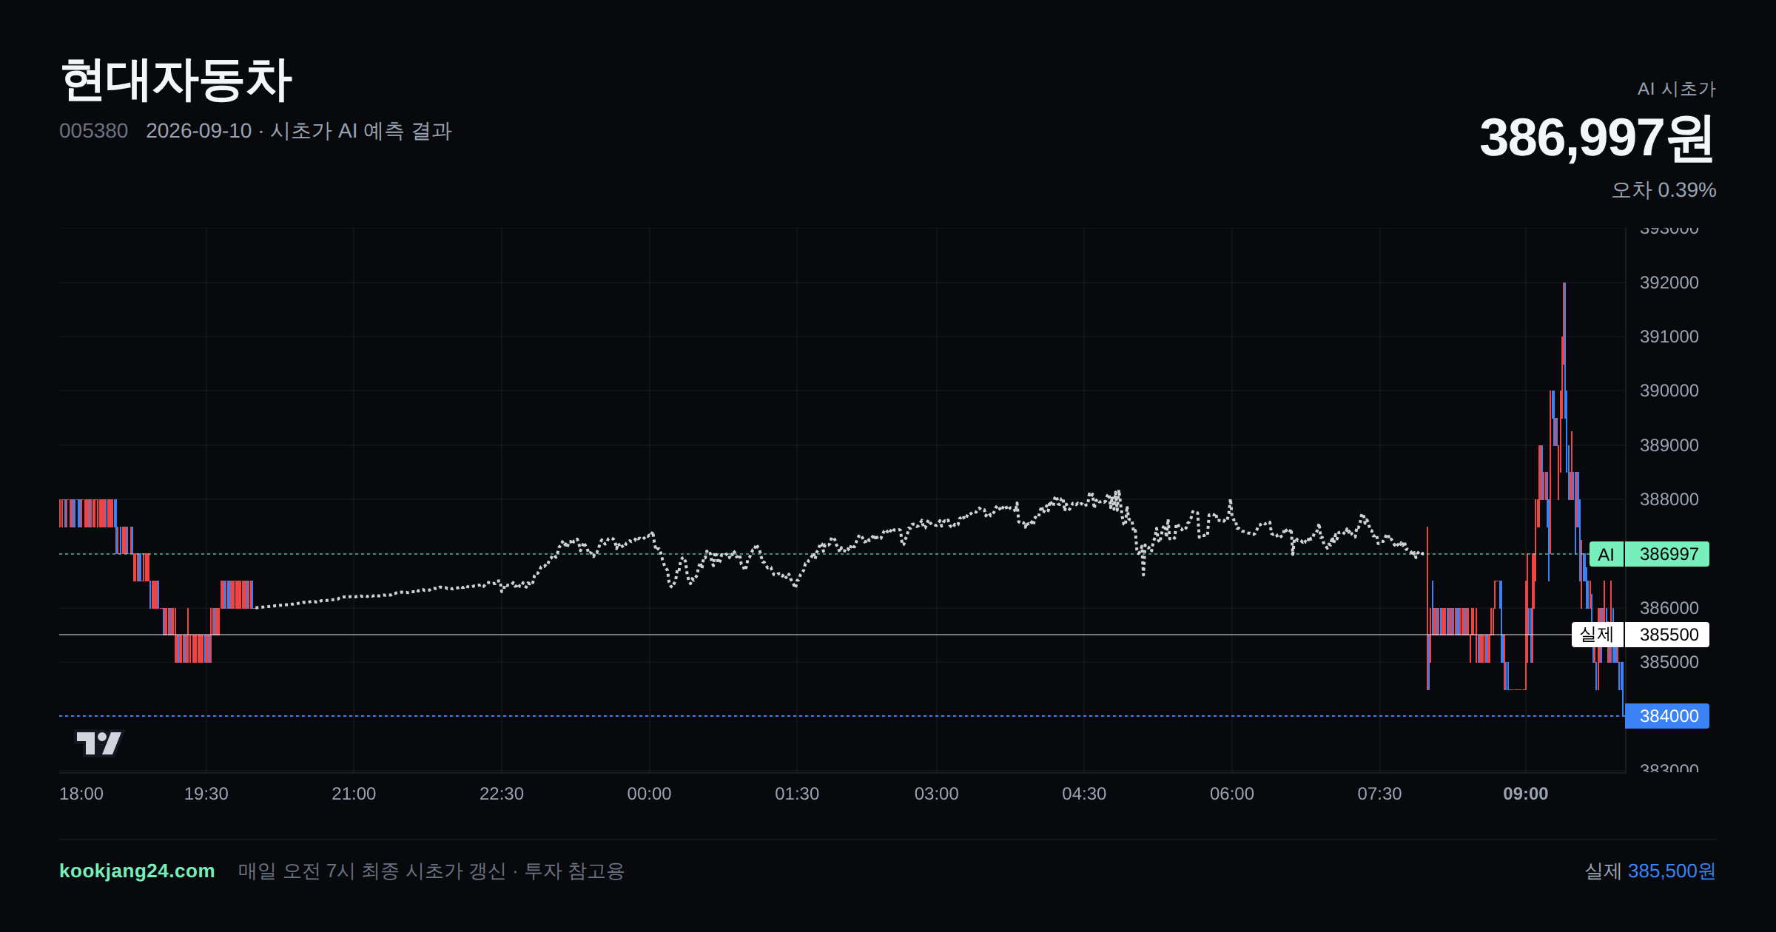Viewport: 1776px width, 932px height.
Task: Click the 03:00 time axis label
Action: (x=936, y=794)
